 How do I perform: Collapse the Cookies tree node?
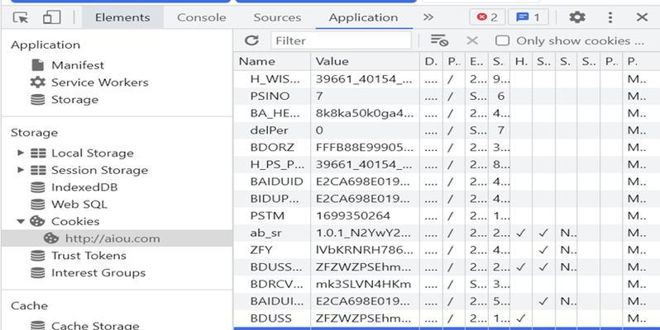pyautogui.click(x=21, y=221)
